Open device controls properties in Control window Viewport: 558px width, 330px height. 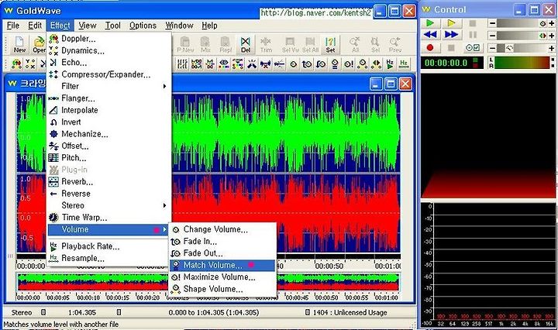point(473,47)
